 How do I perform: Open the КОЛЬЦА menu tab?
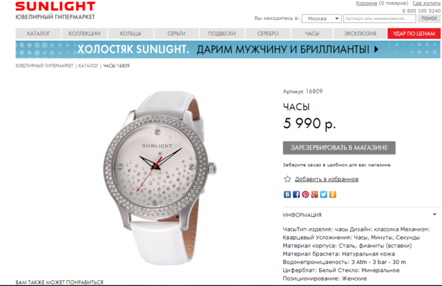point(131,34)
